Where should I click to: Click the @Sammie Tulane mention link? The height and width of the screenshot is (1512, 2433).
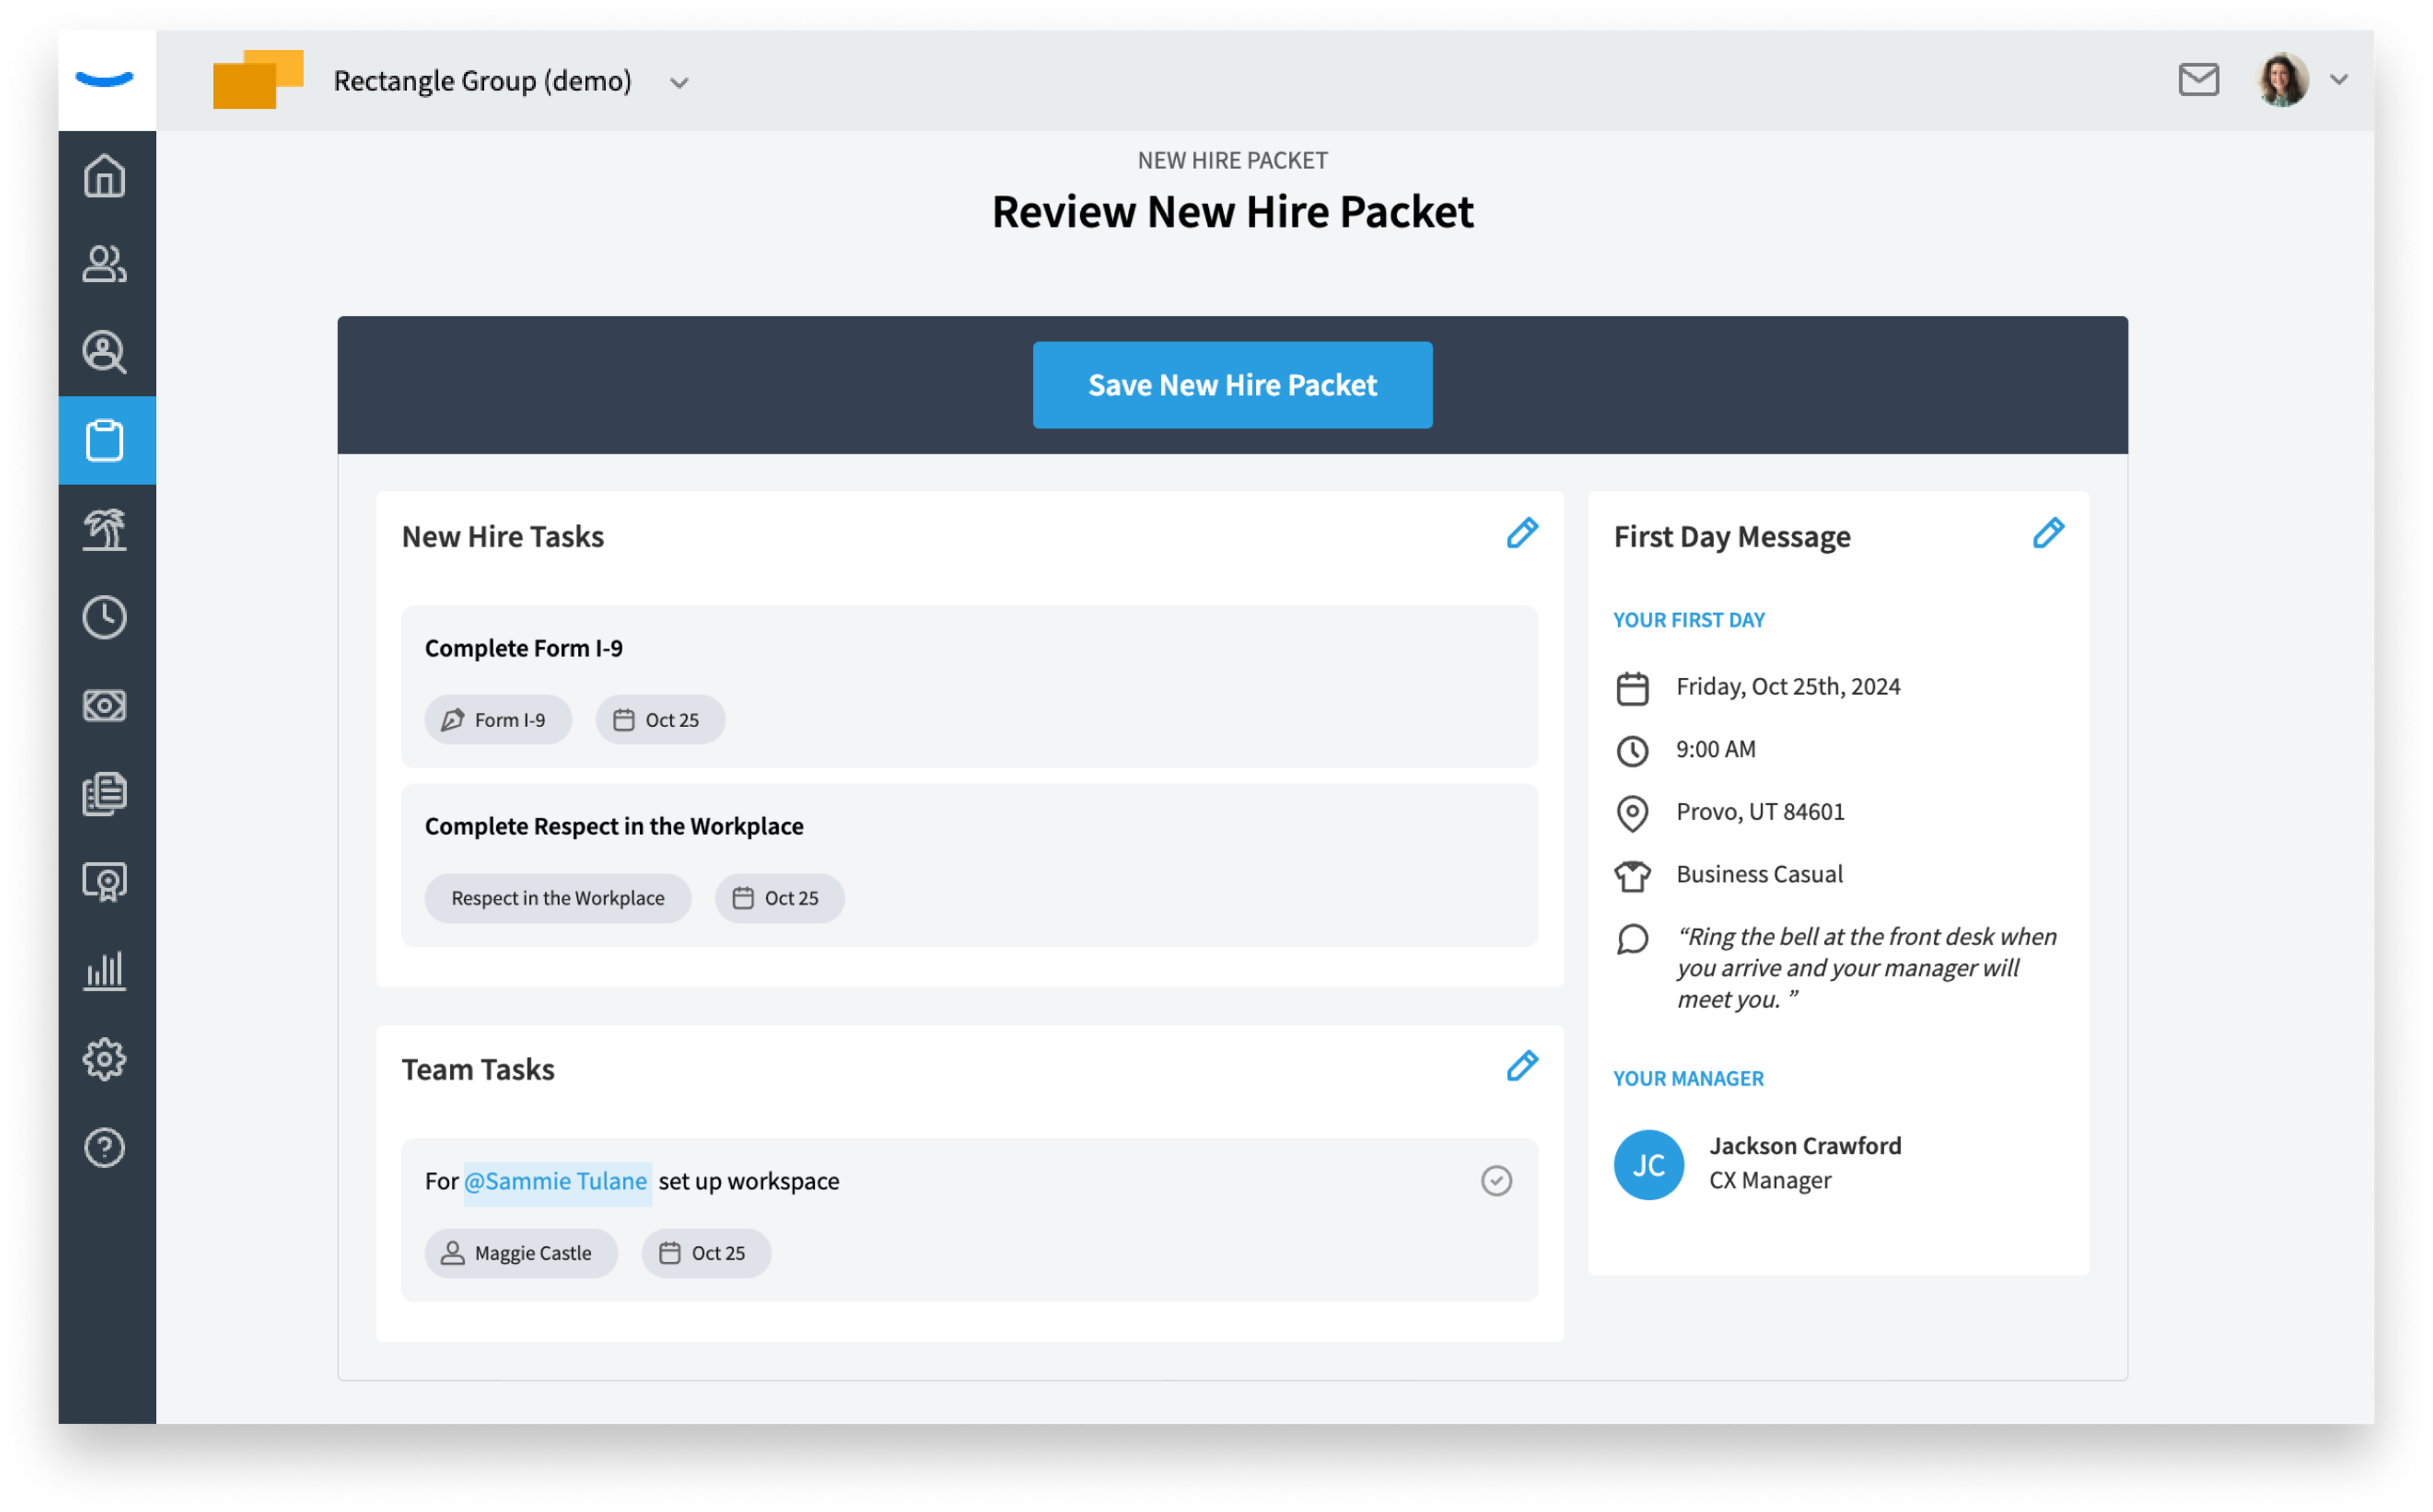556,1182
